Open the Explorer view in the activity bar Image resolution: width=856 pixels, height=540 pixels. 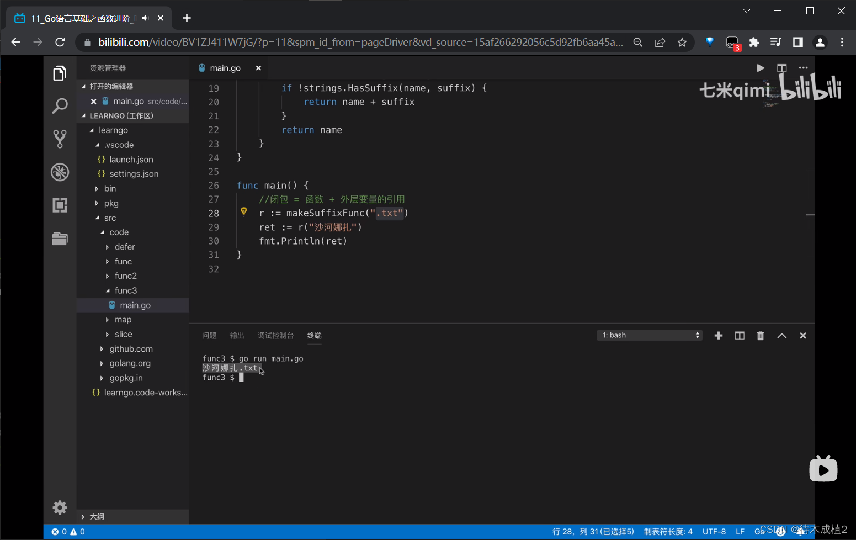pos(60,73)
